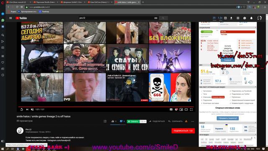
Task: Switch to the Персонаж Noolls tab
Action: tap(46, 2)
